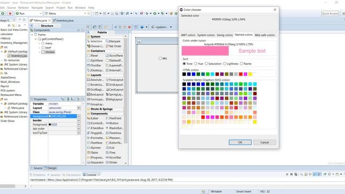Screen dimensions: 345x194
Task: Sort named colors by Saturation
Action: point(206,64)
